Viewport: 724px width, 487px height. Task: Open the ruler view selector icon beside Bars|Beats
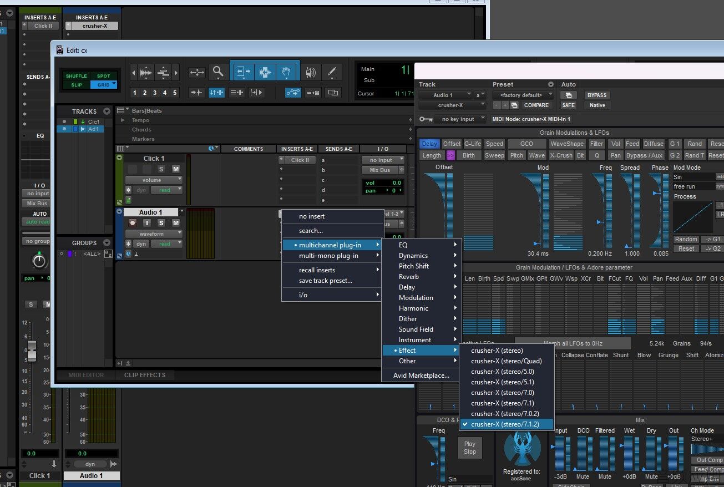pos(121,110)
